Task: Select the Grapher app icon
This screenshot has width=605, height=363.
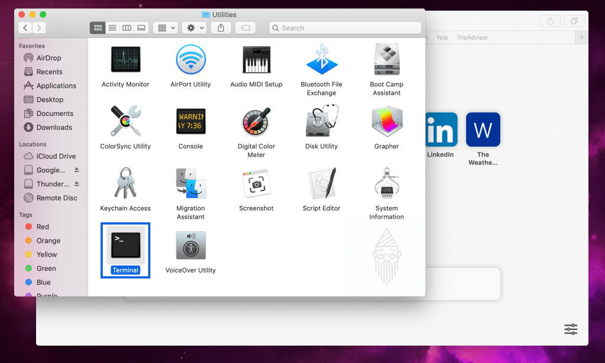Action: point(386,121)
